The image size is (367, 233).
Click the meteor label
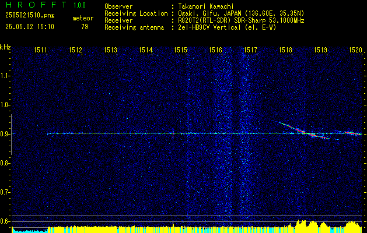click(x=83, y=18)
